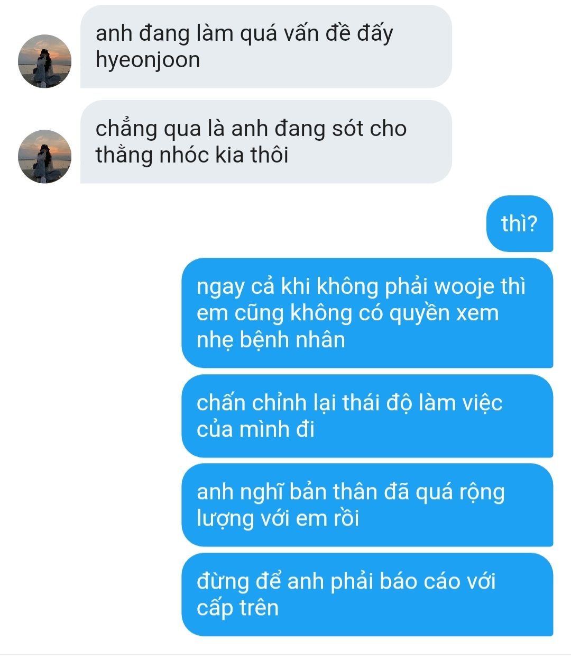Click the text 'lượng với em rồi'
Screen dimensions: 571x658
pyautogui.click(x=278, y=518)
